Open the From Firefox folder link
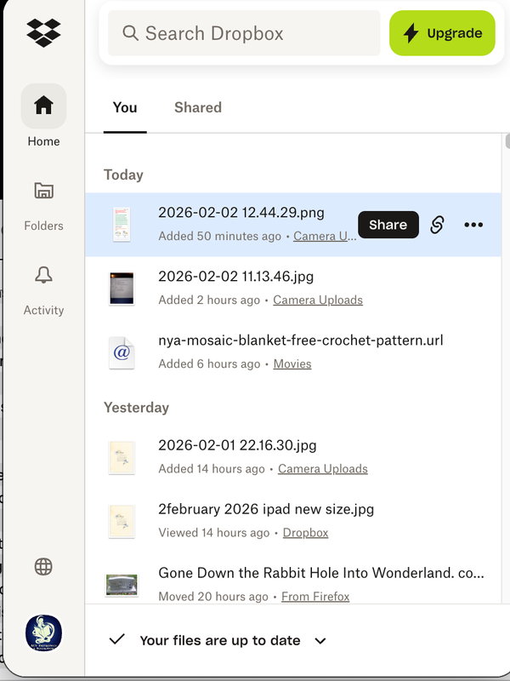 pos(315,597)
